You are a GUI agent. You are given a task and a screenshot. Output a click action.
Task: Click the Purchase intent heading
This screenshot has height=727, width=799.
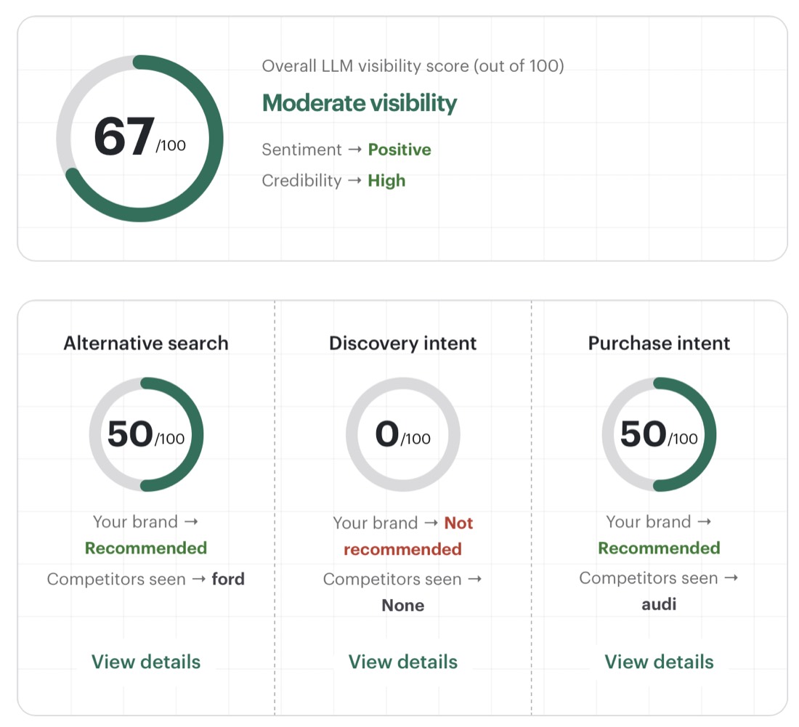659,343
